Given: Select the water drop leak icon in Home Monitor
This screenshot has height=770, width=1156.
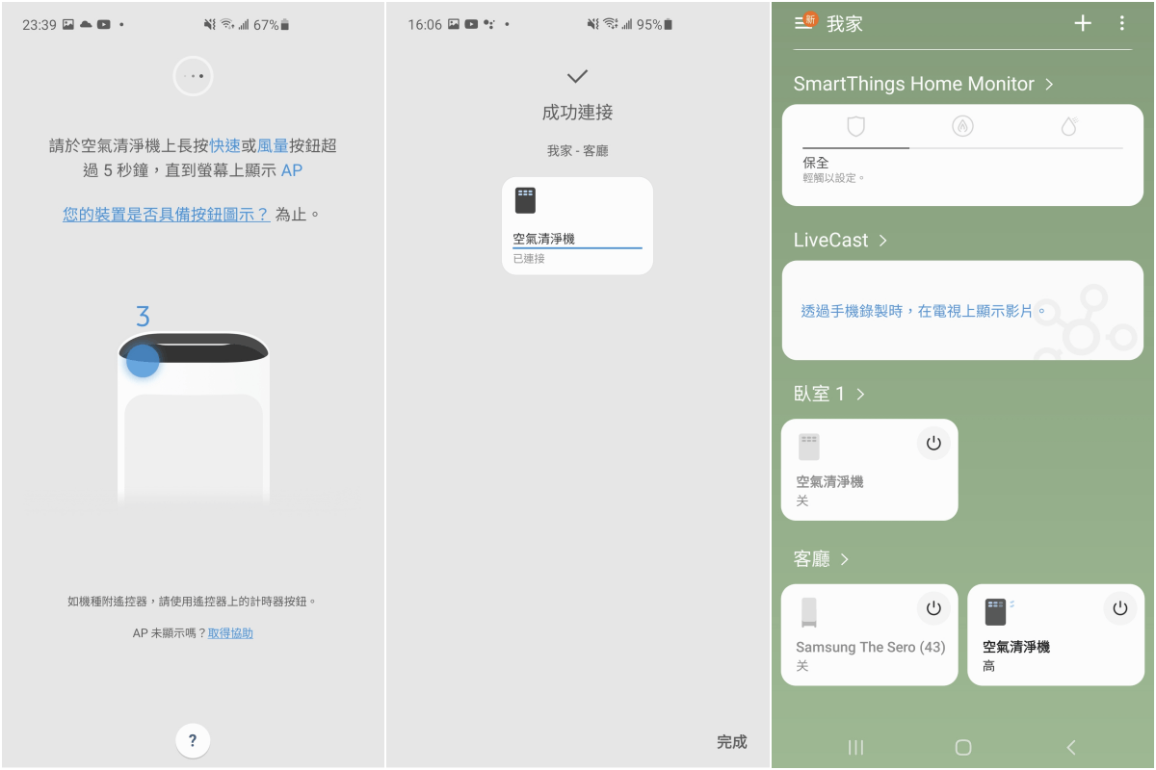Looking at the screenshot, I should click(1069, 126).
